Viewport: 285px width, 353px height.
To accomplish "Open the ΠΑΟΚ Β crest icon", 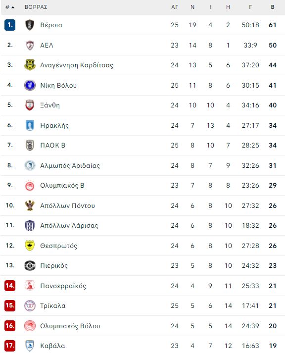I will [x=30, y=145].
